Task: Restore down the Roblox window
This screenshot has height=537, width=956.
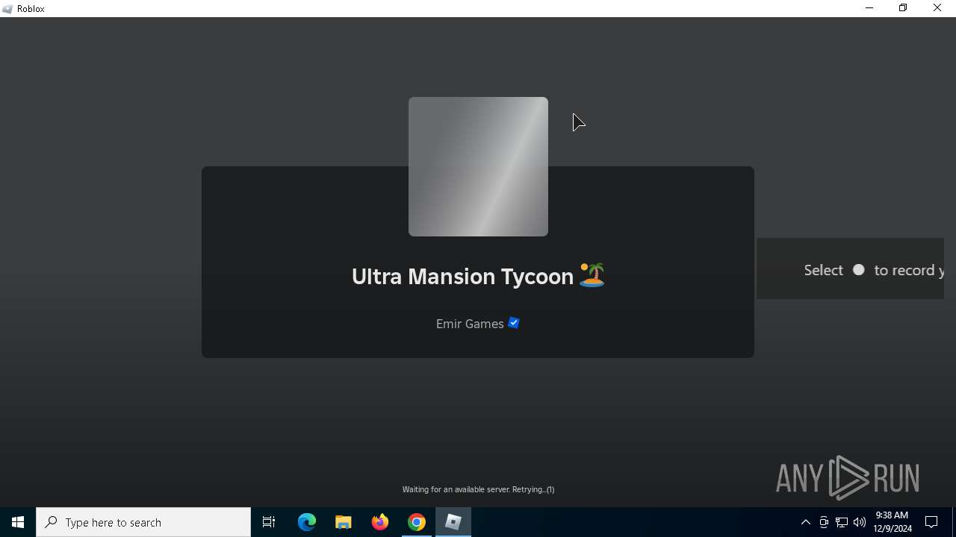Action: tap(903, 8)
